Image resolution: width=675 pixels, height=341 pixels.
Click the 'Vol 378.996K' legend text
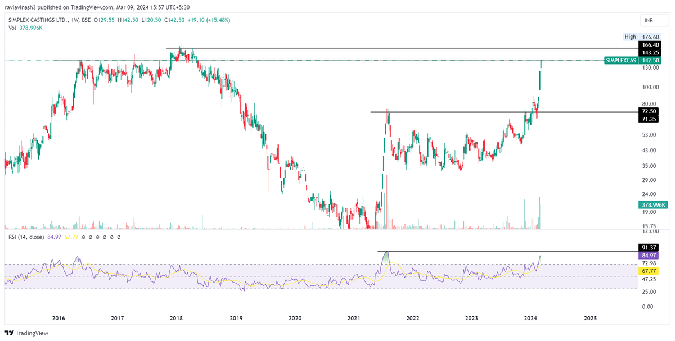point(25,28)
